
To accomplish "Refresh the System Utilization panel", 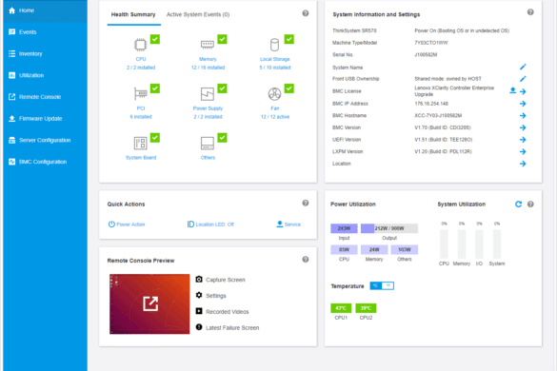I will tap(518, 205).
